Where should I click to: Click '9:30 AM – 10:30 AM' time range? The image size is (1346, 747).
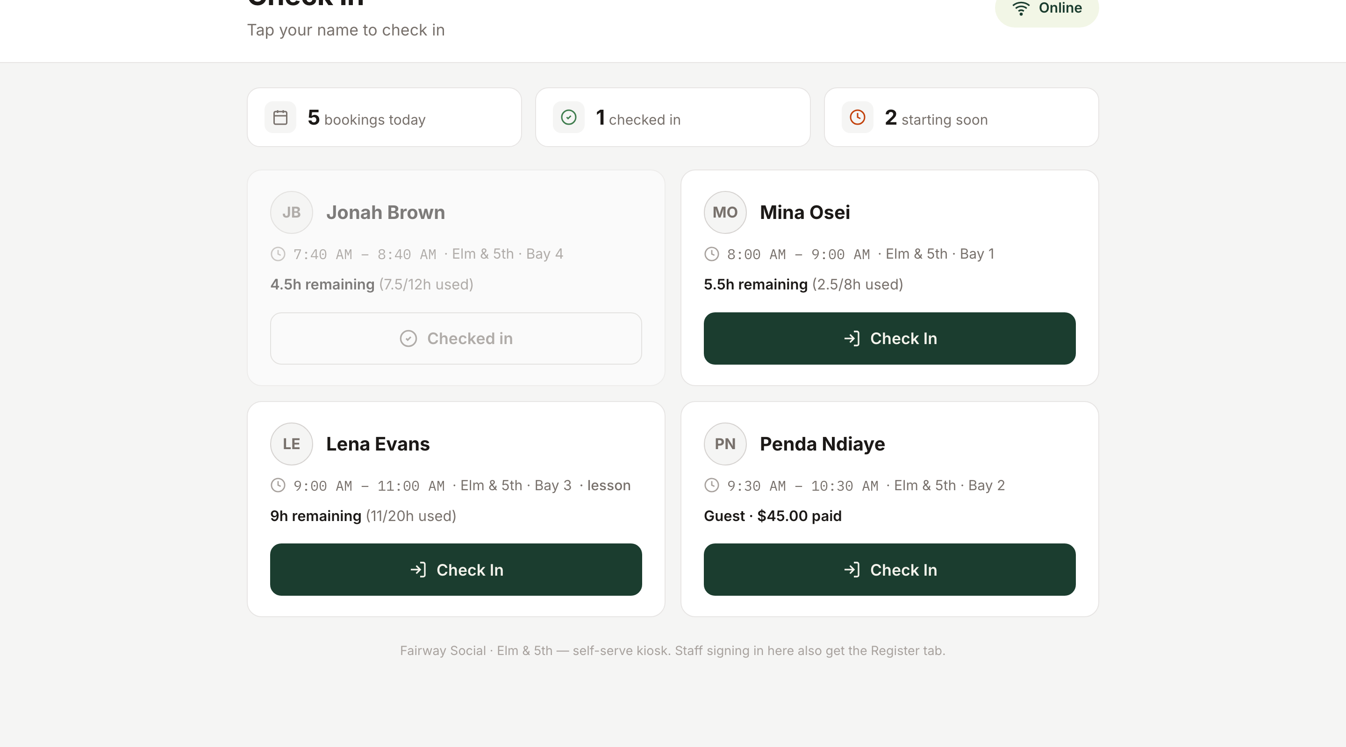802,486
